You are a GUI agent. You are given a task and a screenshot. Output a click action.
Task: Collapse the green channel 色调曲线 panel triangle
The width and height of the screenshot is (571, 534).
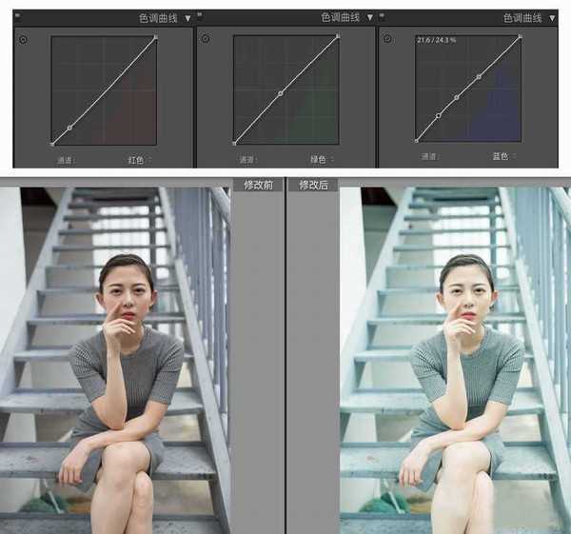pyautogui.click(x=371, y=18)
